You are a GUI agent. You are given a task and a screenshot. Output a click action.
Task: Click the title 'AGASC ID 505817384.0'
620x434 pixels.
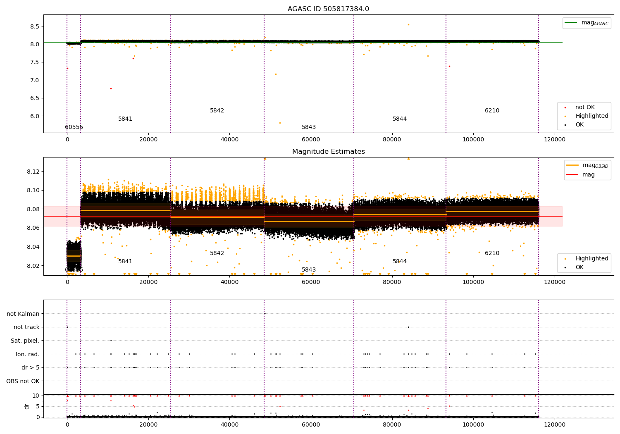coord(328,9)
